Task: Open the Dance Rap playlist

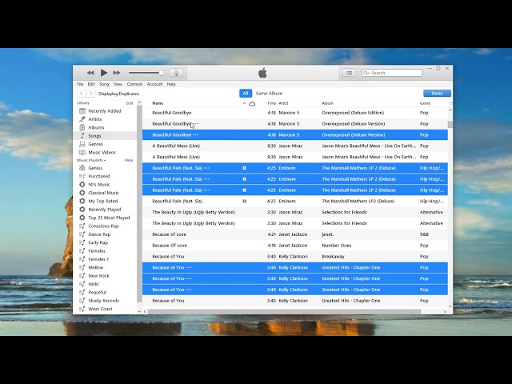Action: [x=99, y=234]
